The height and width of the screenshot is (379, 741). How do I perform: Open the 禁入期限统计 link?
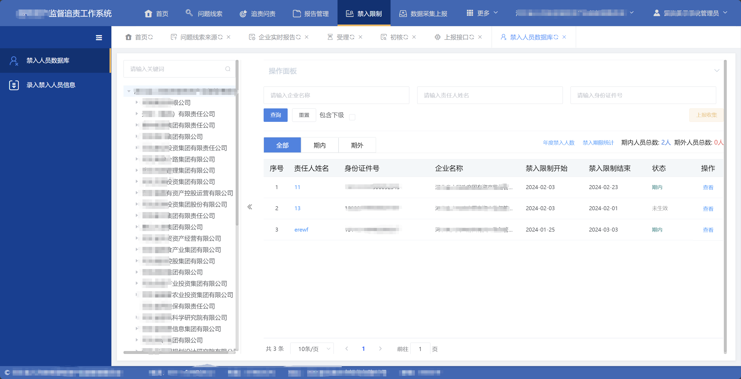(x=598, y=143)
